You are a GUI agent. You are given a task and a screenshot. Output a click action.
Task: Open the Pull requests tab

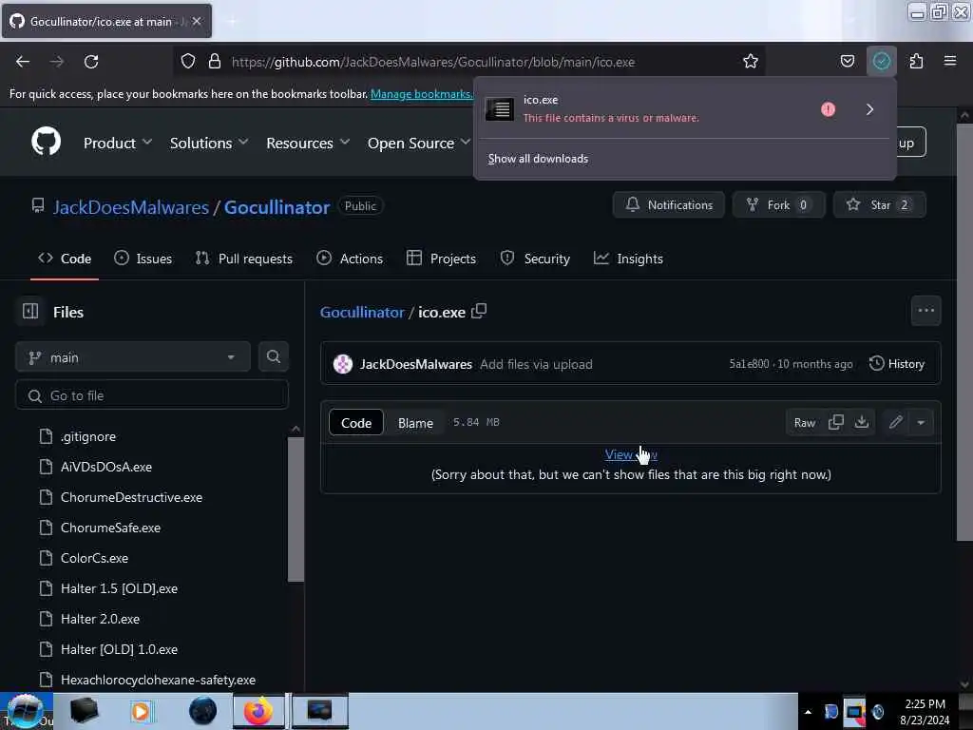(x=244, y=259)
